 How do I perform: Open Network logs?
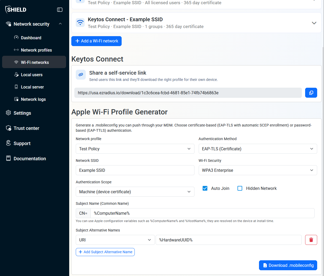pos(34,99)
